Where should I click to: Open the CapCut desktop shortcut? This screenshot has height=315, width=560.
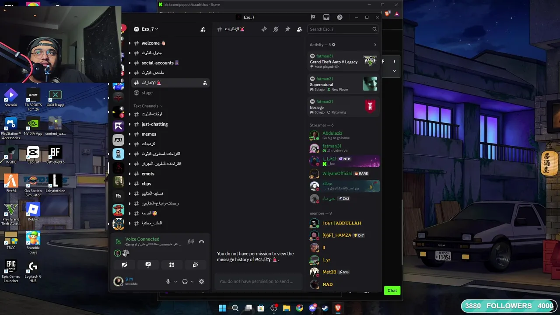[33, 155]
